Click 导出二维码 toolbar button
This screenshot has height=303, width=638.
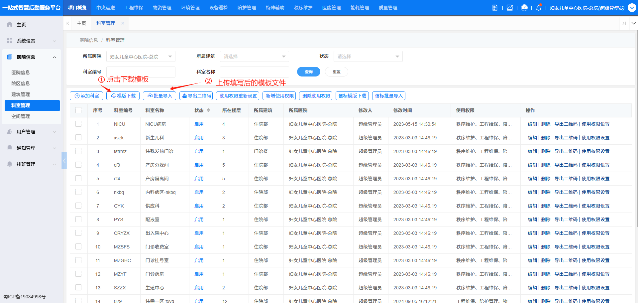[x=196, y=96]
